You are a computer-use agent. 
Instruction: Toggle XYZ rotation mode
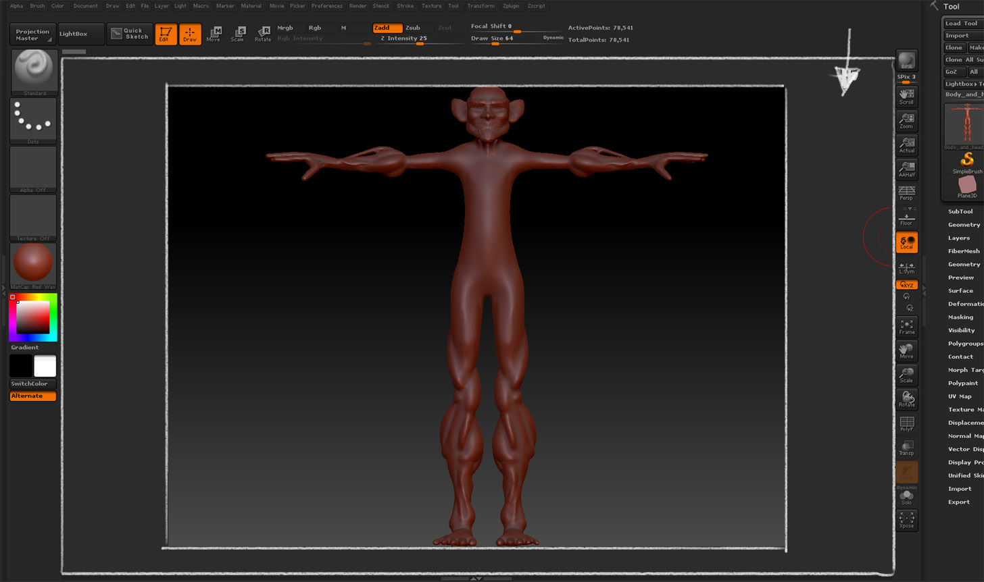pyautogui.click(x=906, y=285)
